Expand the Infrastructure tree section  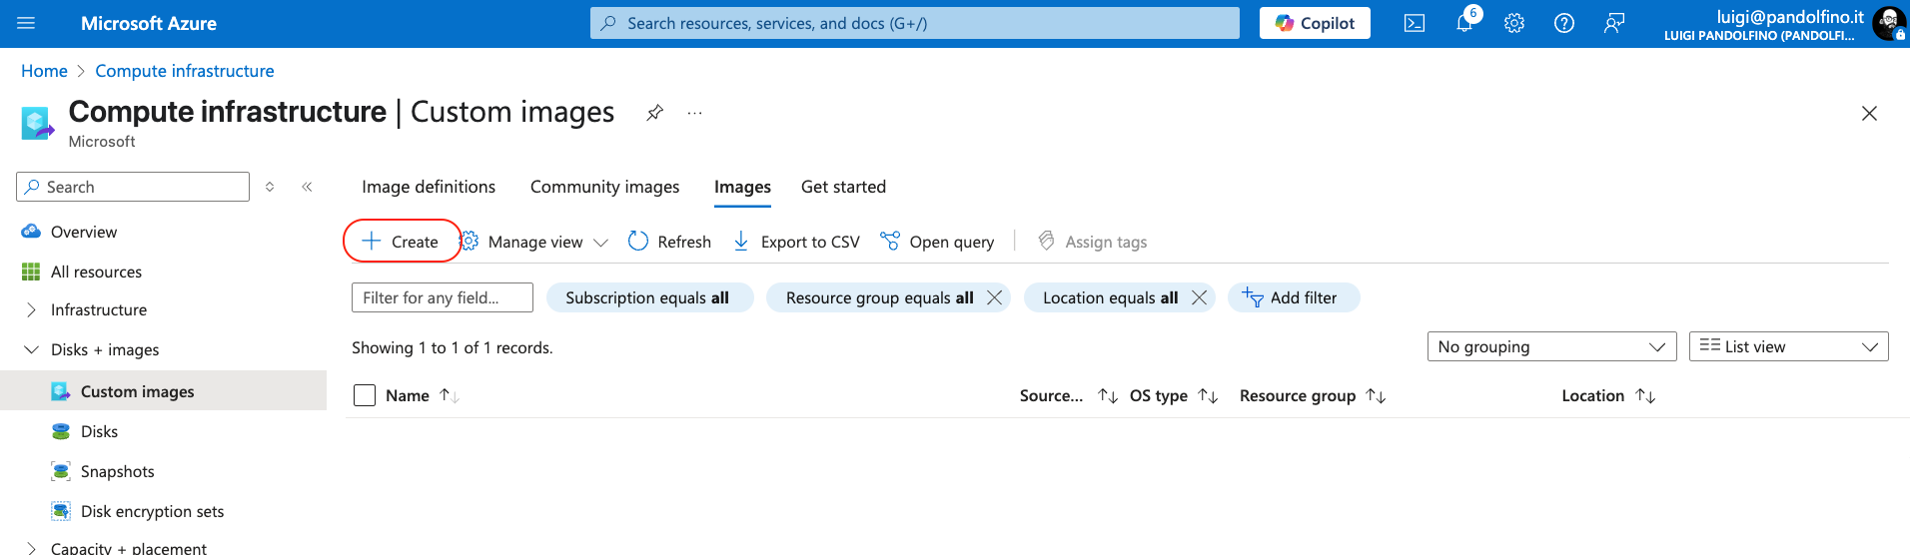[x=31, y=309]
